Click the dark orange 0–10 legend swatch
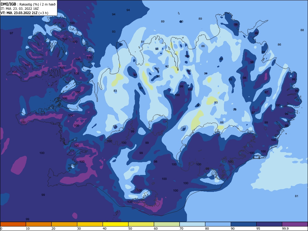 pos(13,224)
